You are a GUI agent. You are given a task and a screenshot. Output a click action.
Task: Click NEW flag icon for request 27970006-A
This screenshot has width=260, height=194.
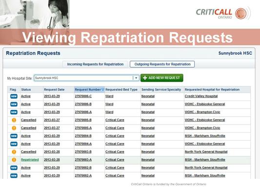tap(14, 112)
